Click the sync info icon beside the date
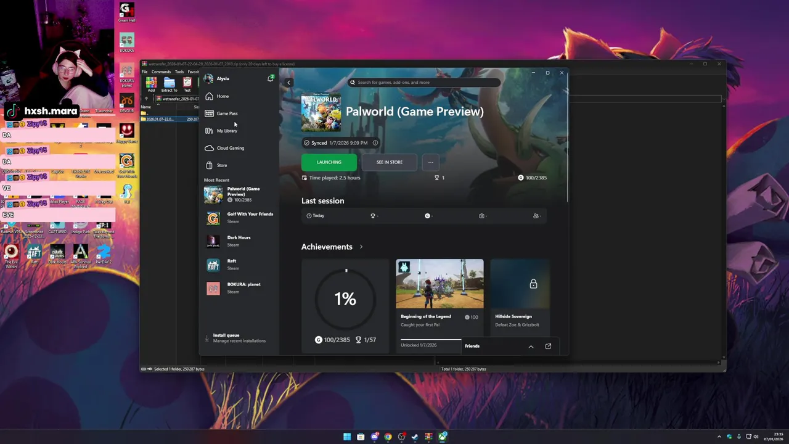 tap(375, 143)
